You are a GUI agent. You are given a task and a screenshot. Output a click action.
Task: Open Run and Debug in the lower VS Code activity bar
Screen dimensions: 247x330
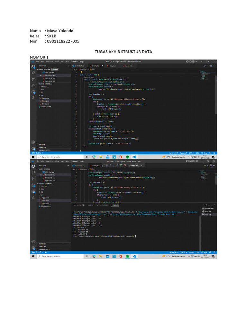33,185
